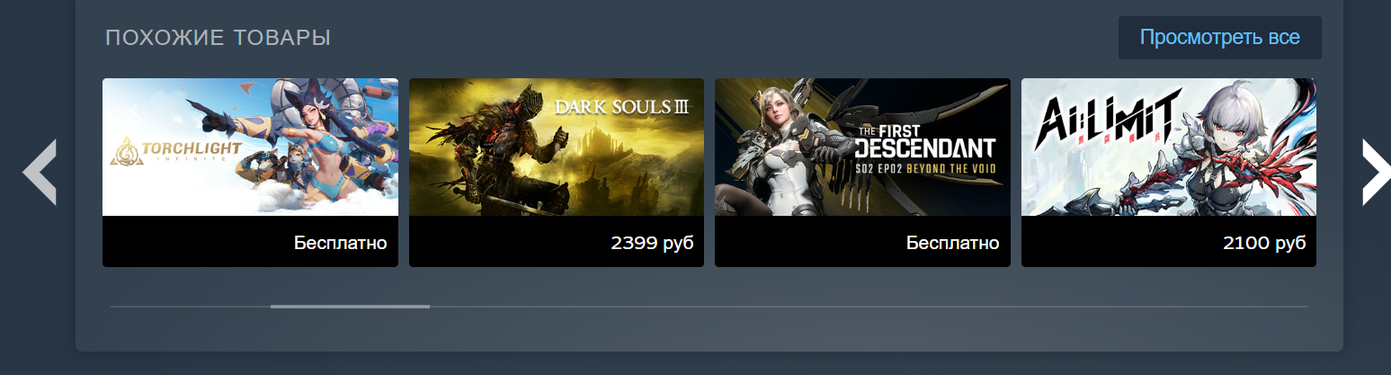
Task: Click the 2399 руб price label
Action: tap(652, 243)
